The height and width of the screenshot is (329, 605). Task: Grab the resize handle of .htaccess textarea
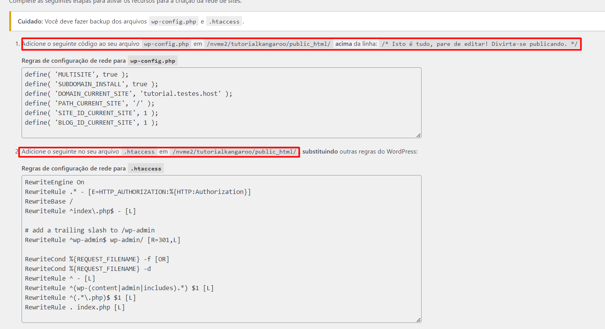point(418,320)
